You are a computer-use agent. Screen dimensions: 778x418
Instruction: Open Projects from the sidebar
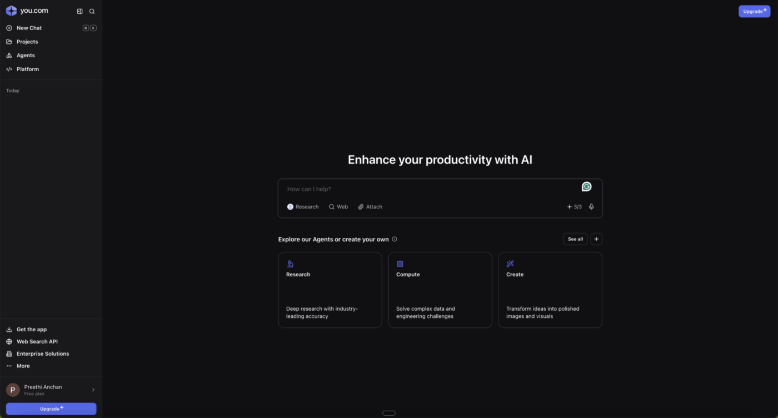27,42
